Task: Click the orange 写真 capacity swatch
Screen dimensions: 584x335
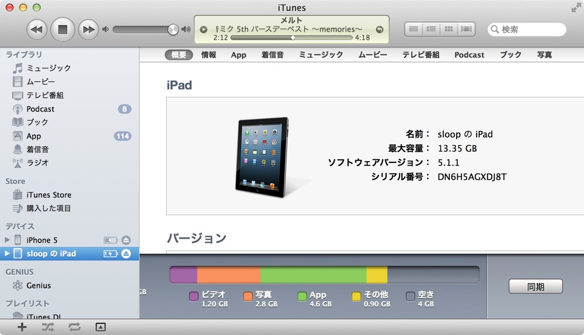Action: (248, 296)
